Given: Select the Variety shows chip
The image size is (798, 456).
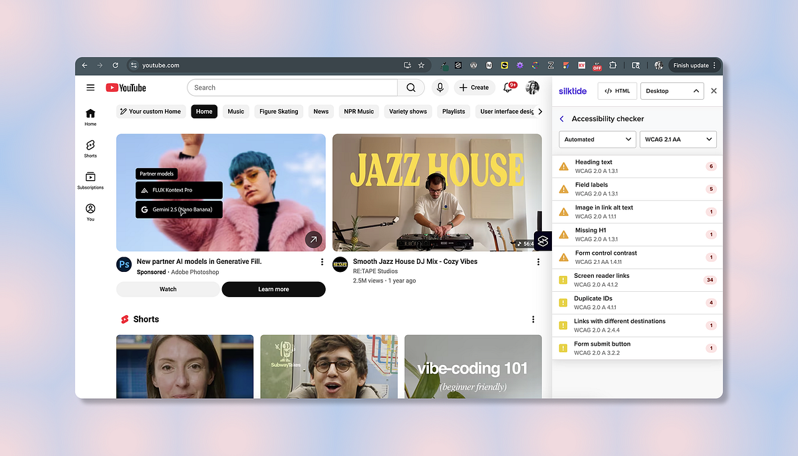Looking at the screenshot, I should [x=408, y=112].
